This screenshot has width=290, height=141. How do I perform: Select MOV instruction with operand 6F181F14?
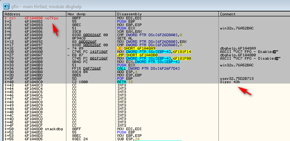tap(154, 52)
